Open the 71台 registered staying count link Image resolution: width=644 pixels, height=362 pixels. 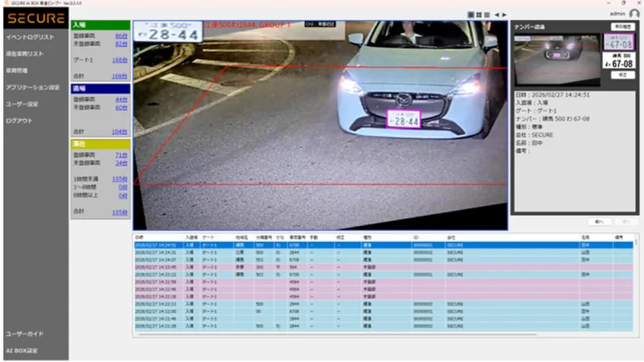(121, 155)
